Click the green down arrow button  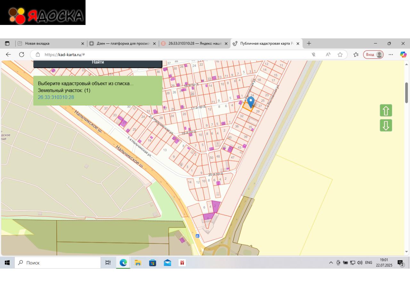[x=386, y=125]
